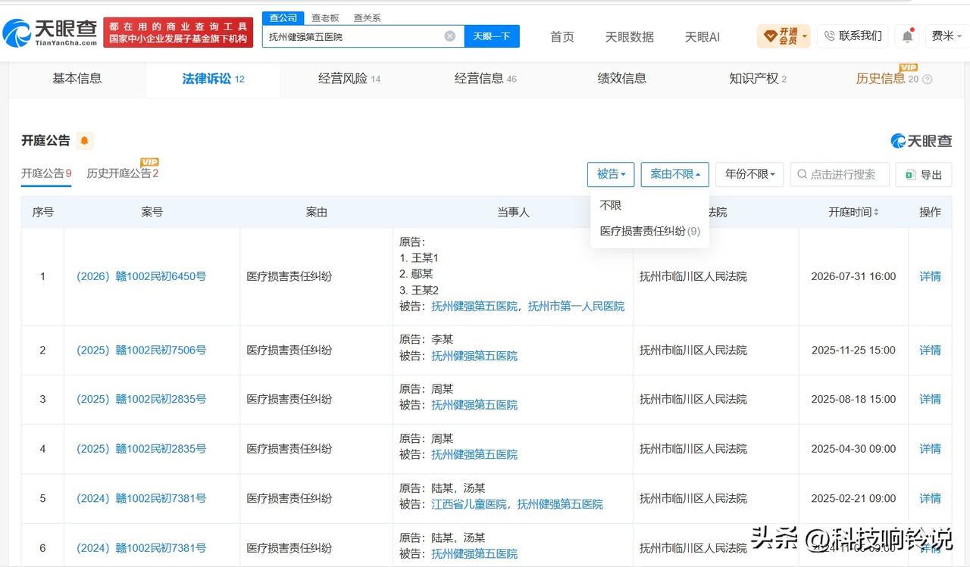Open case 2835号 heard on 2025-08-18
Viewport: 970px width, 567px height.
(141, 399)
